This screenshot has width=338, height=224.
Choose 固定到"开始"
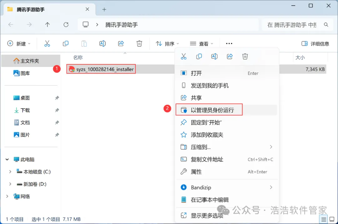pos(227,122)
